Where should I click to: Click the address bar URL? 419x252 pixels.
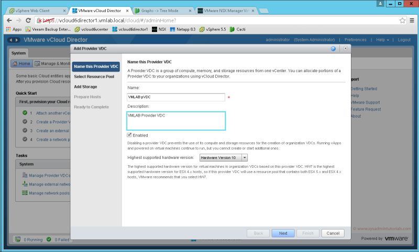[109, 20]
